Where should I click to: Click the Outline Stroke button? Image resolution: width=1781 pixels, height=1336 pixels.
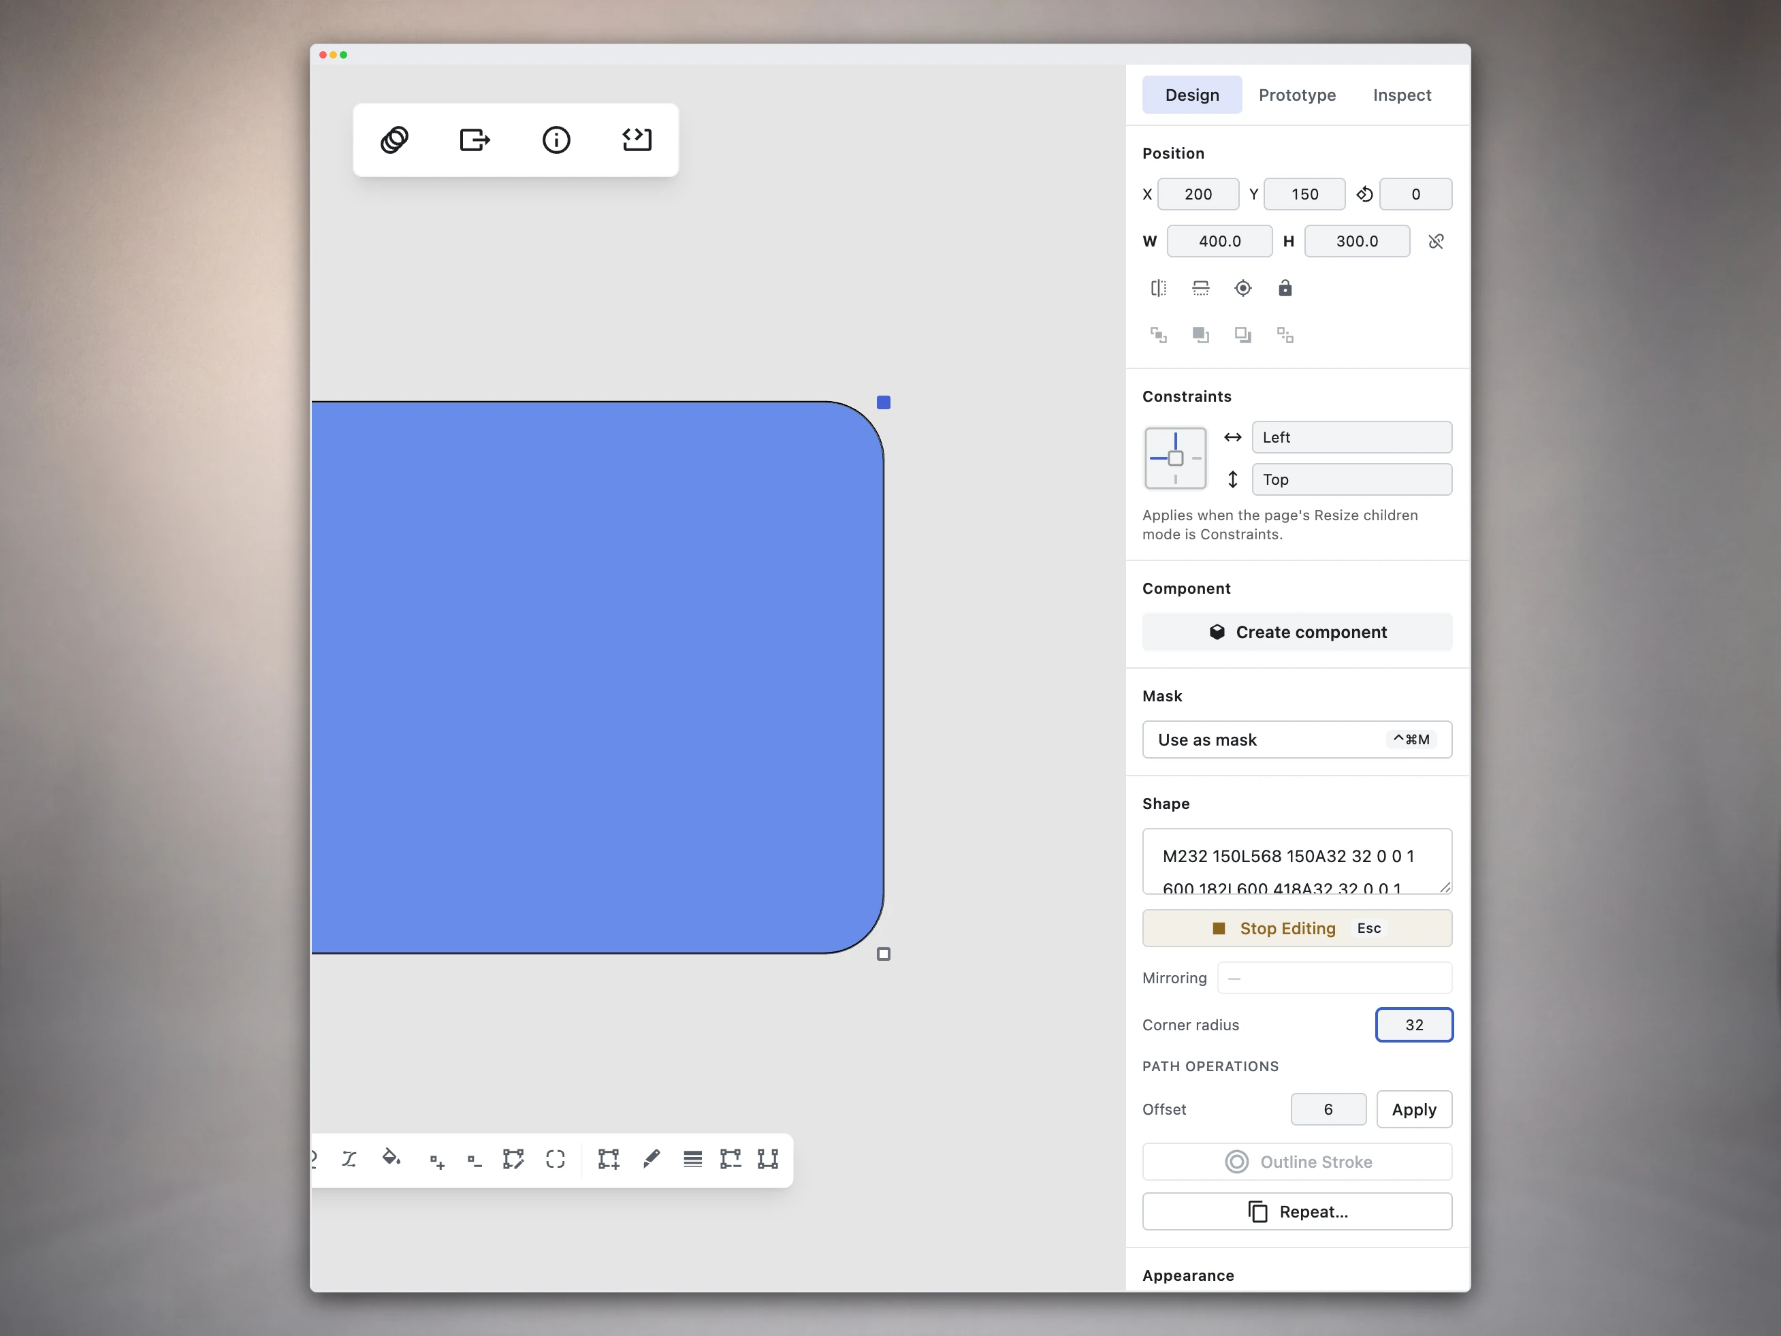click(x=1297, y=1162)
